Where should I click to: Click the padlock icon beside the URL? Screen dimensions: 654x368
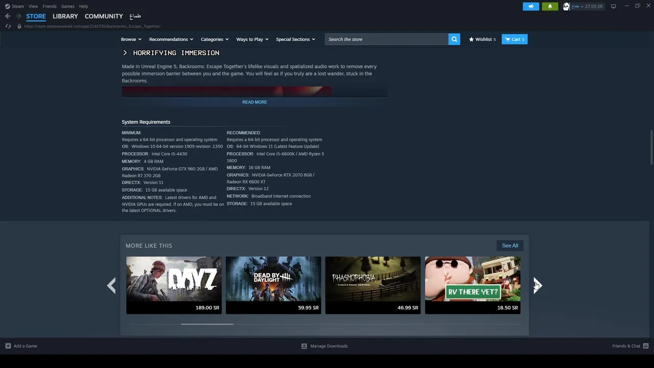pyautogui.click(x=19, y=26)
